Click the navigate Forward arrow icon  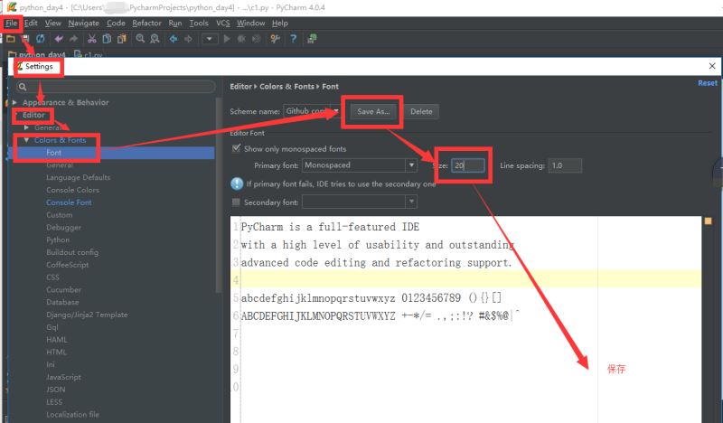[188, 39]
